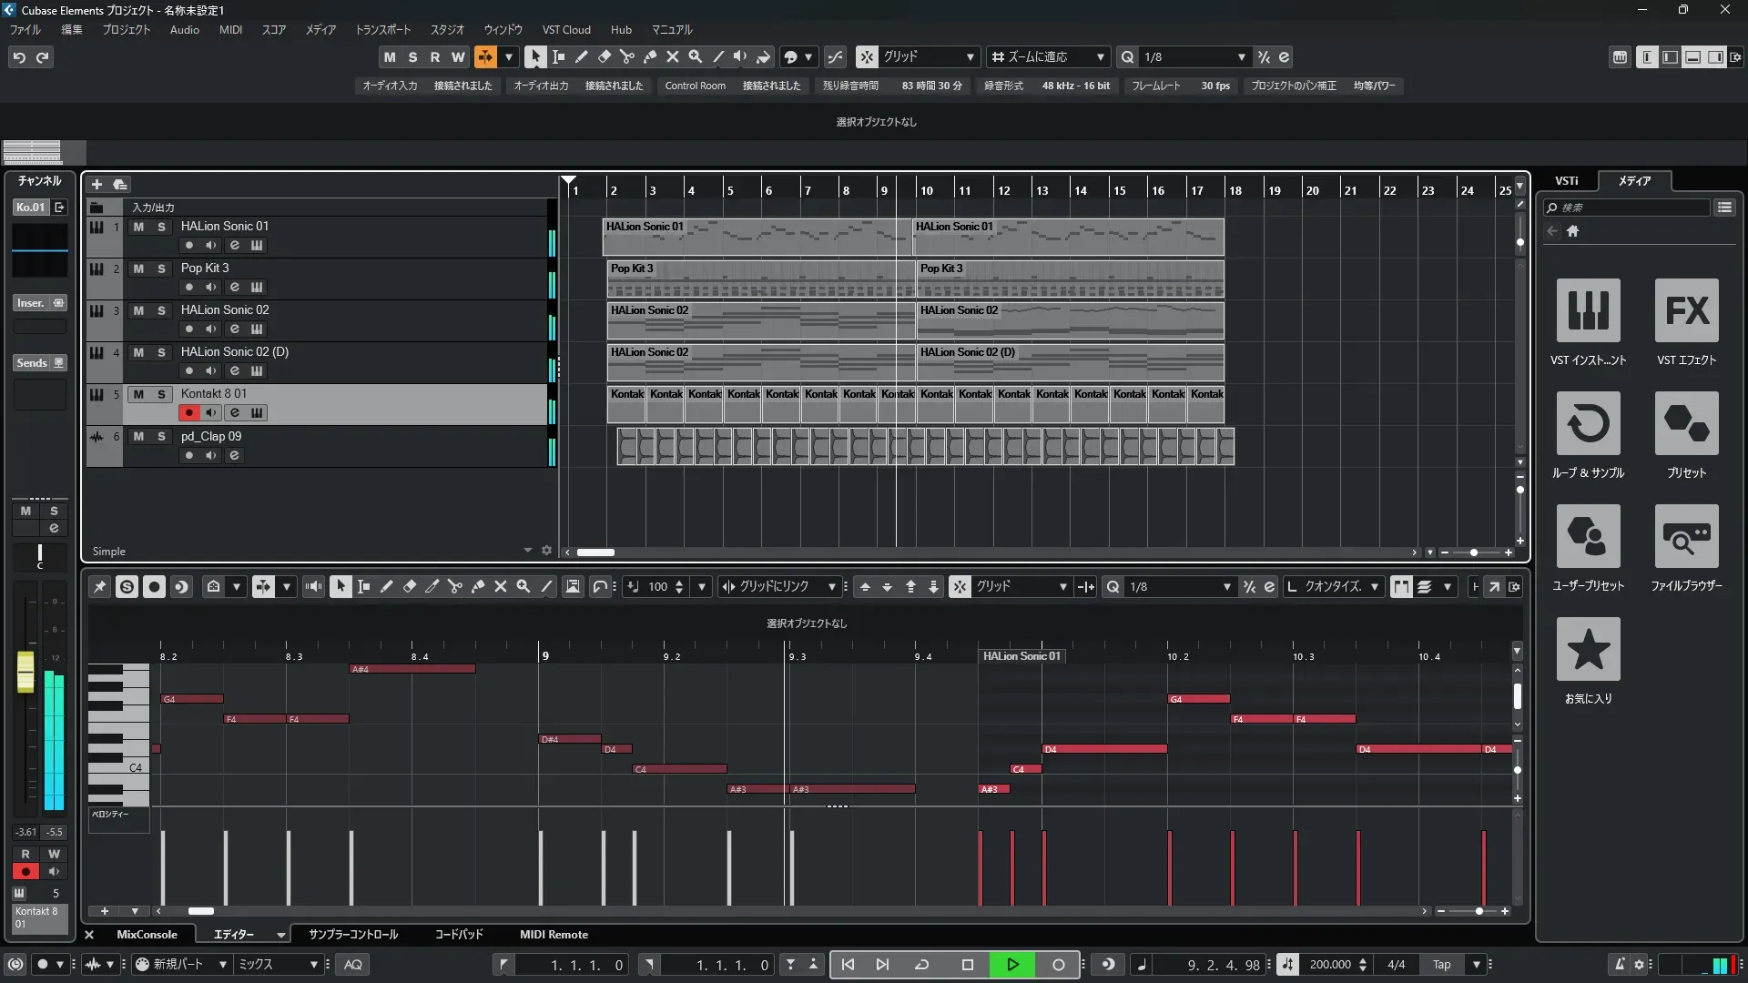Open VST Effects in Media panel
Screen dimensions: 1748x983
pos(1686,310)
